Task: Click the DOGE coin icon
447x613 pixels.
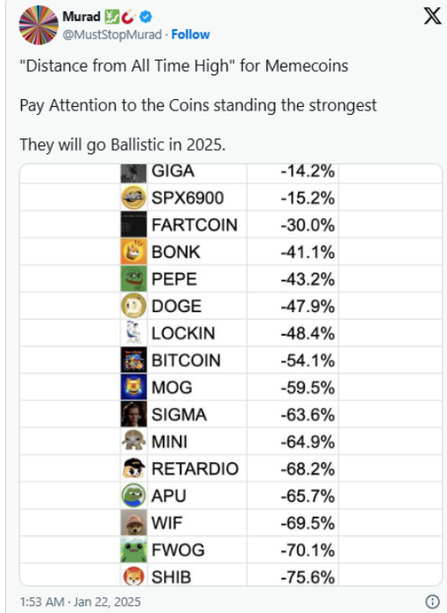Action: tap(133, 306)
